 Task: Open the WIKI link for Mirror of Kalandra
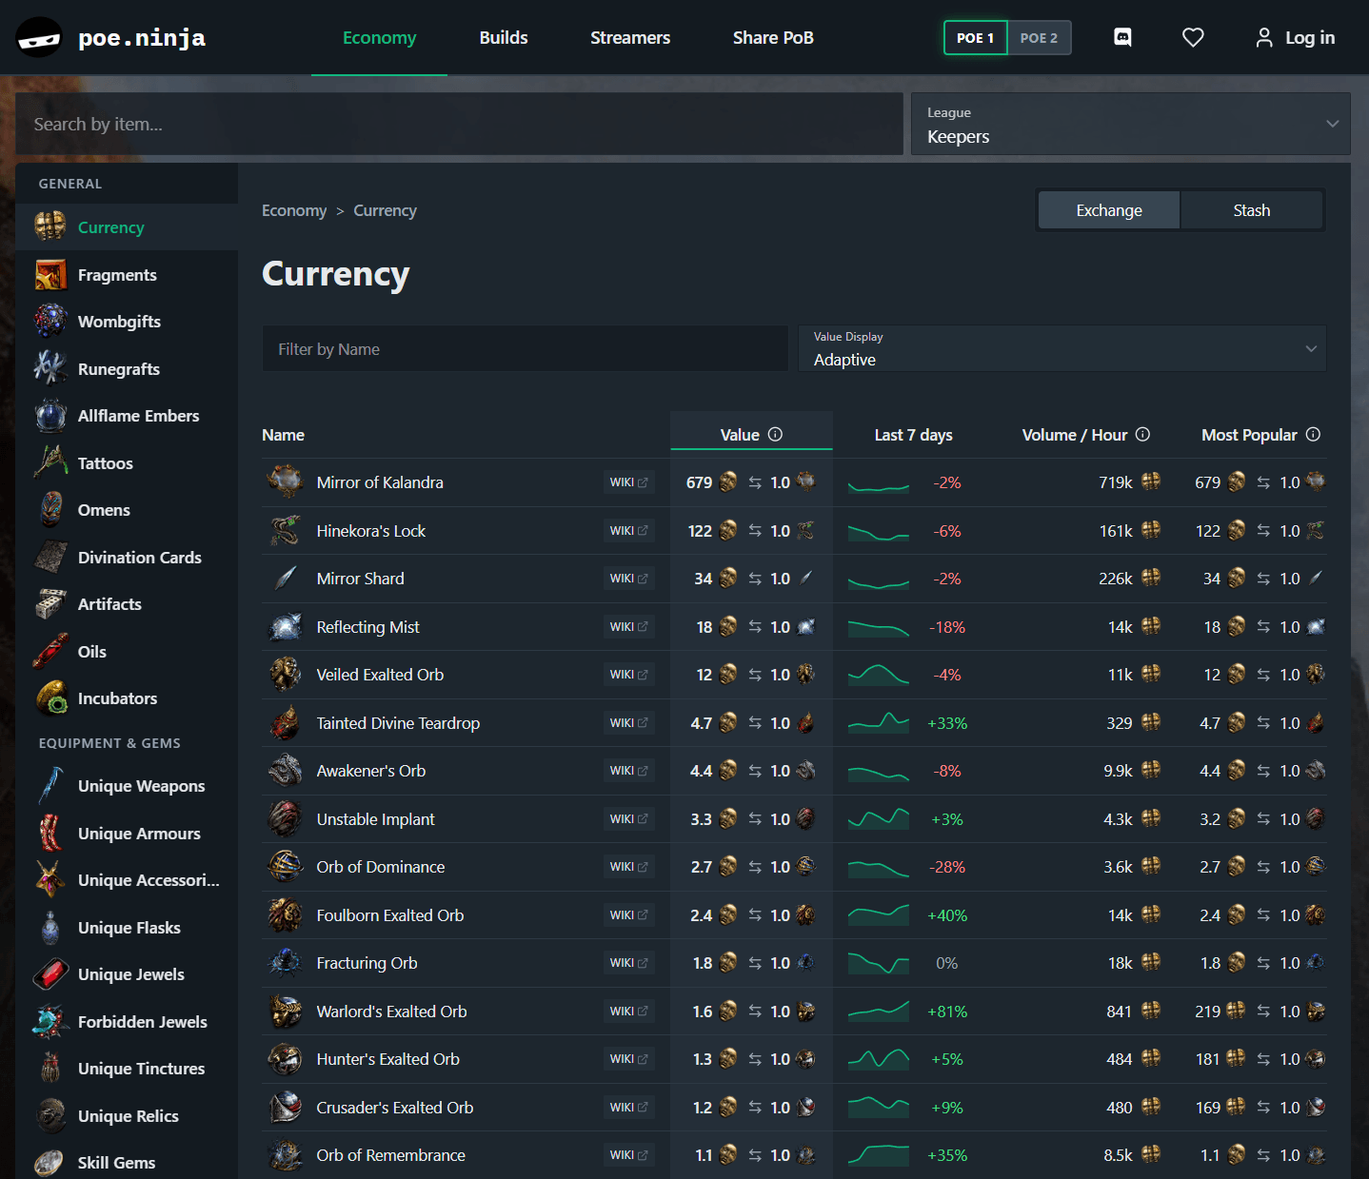pos(628,482)
